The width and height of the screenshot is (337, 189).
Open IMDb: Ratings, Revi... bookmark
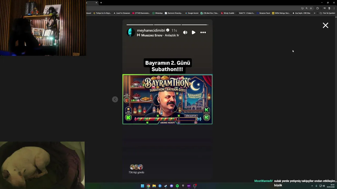tap(281, 13)
